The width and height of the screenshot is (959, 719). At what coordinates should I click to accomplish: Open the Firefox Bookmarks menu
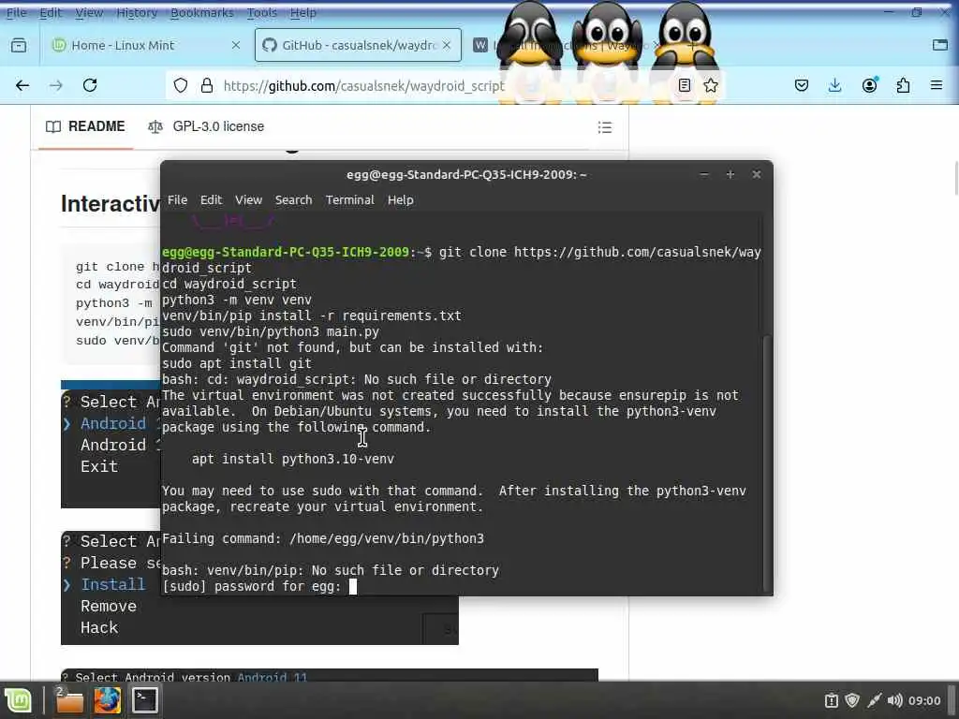(x=202, y=13)
